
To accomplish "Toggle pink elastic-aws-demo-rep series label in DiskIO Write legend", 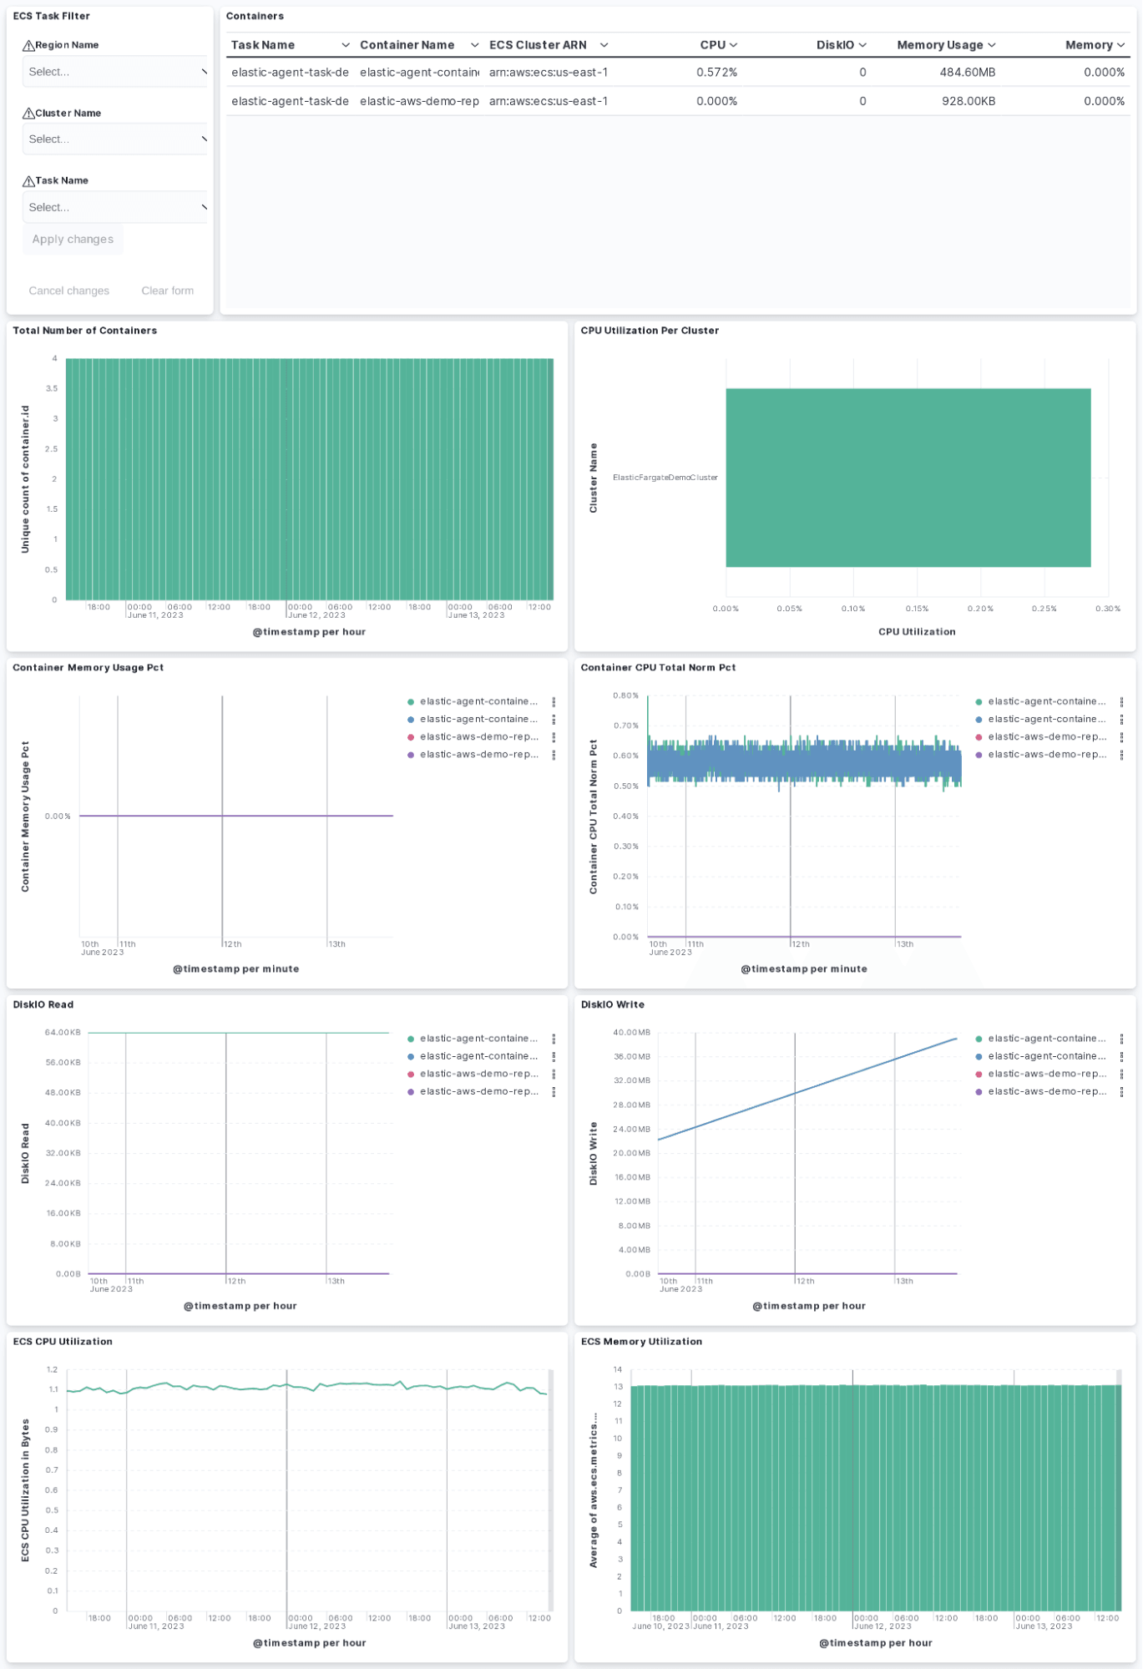I will 1046,1075.
